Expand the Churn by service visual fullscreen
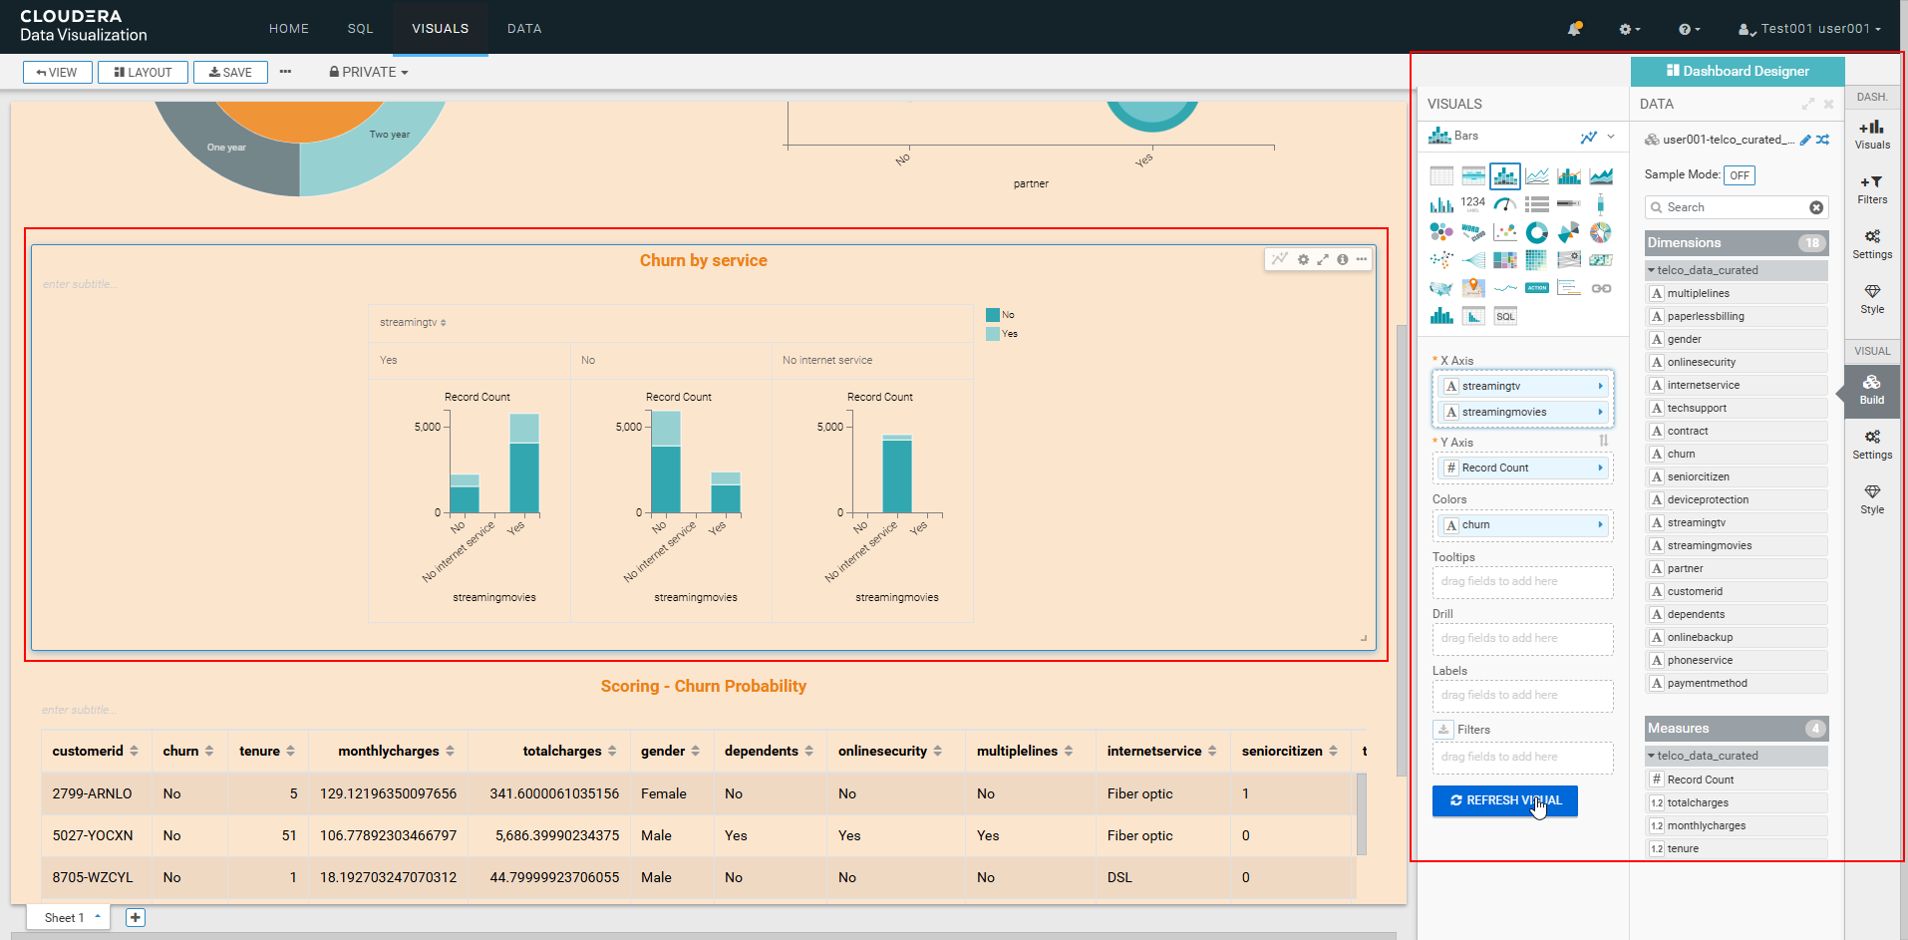Screen dimensions: 1908x940 (x=1323, y=259)
